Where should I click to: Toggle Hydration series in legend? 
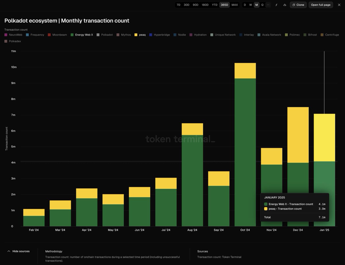(198, 35)
